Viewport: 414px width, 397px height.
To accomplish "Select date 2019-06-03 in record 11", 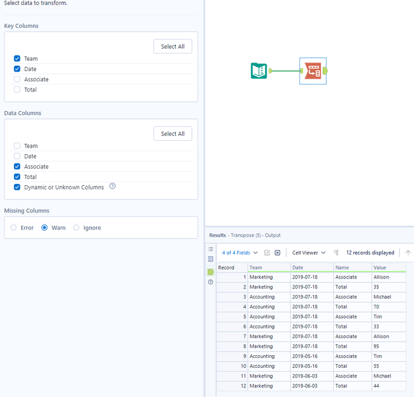I will coord(312,376).
